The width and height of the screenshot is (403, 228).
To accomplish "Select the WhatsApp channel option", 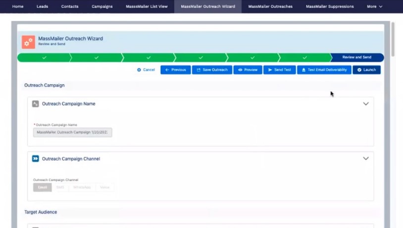I will tap(82, 187).
